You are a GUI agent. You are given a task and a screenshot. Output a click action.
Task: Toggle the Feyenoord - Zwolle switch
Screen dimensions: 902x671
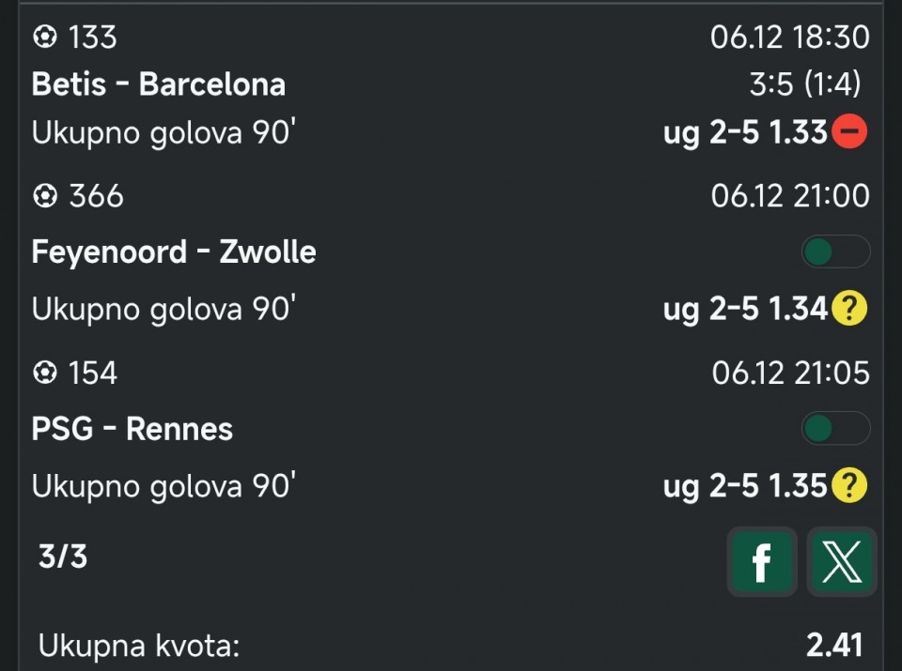(x=835, y=252)
